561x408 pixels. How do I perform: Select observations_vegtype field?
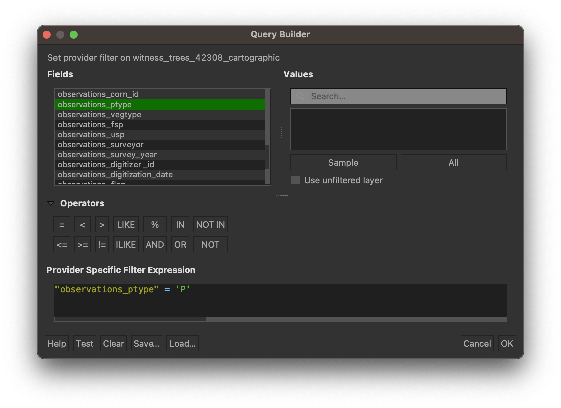pyautogui.click(x=160, y=115)
